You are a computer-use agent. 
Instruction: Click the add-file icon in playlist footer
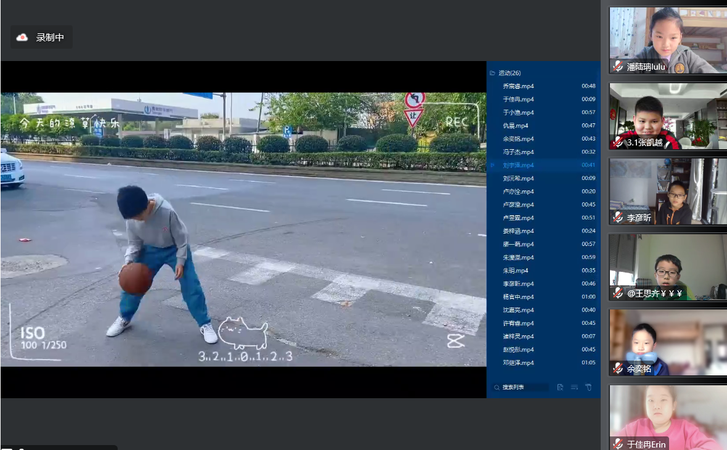click(560, 387)
